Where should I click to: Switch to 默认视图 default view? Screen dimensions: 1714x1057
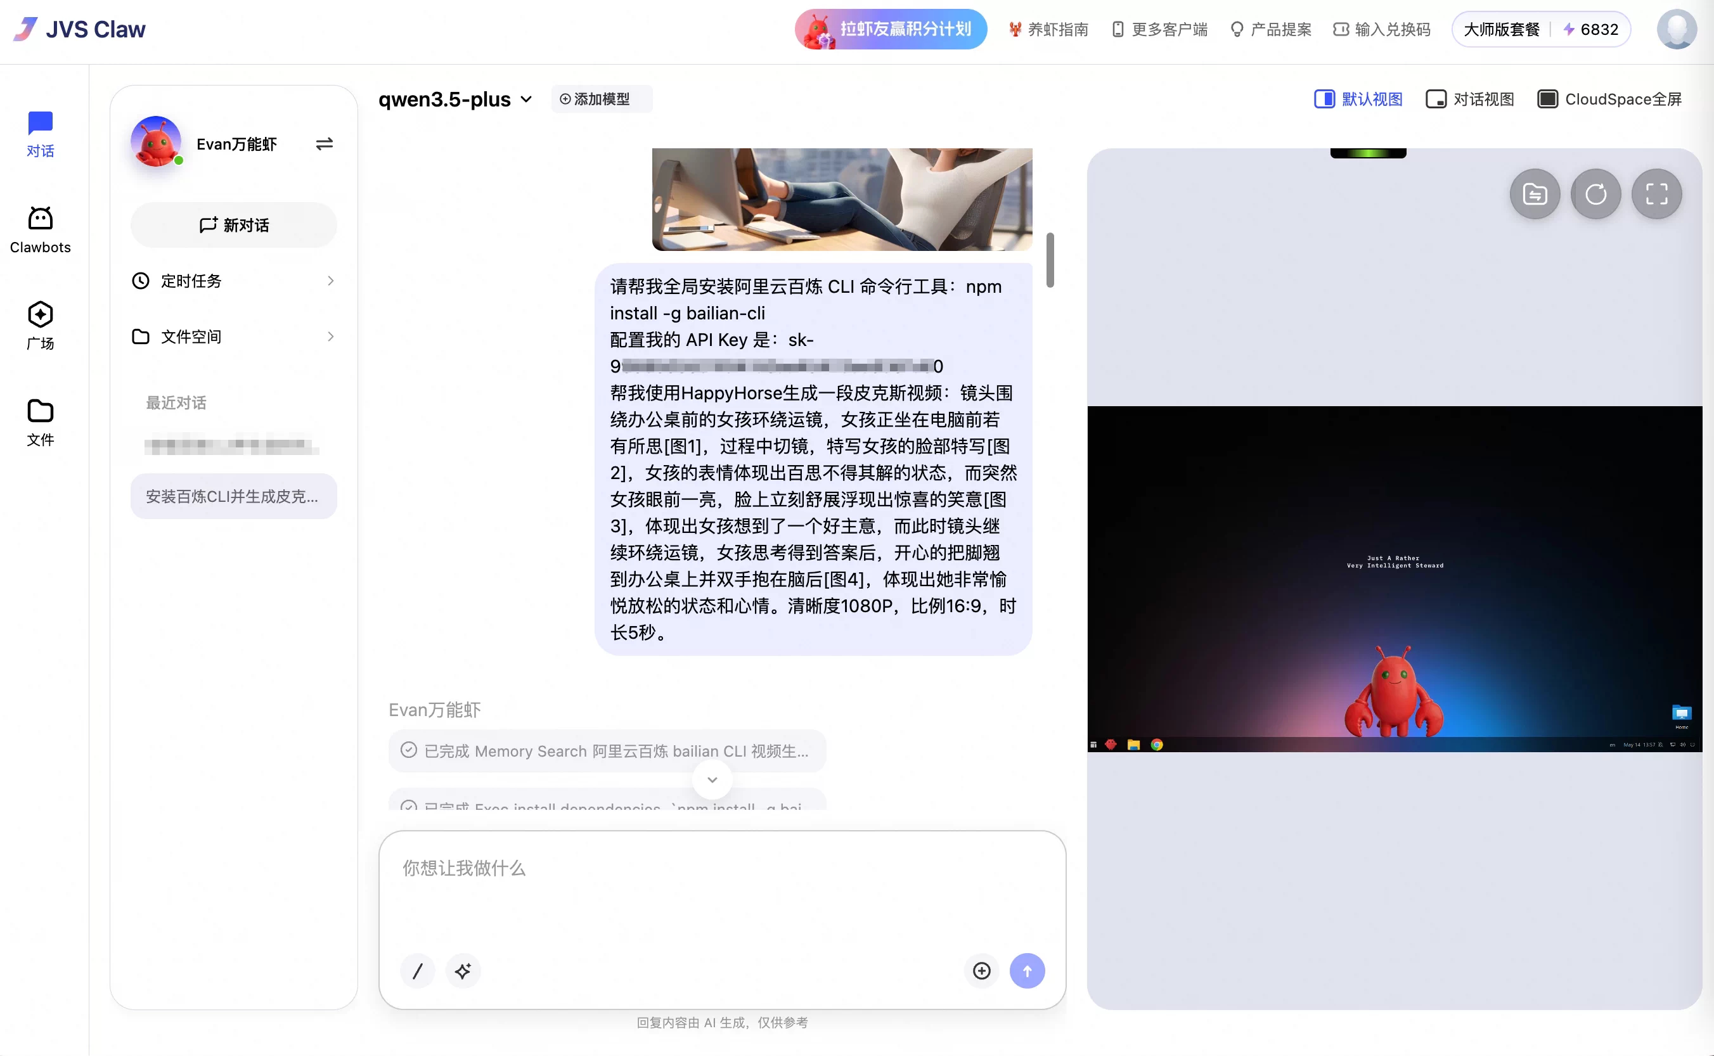(1358, 99)
